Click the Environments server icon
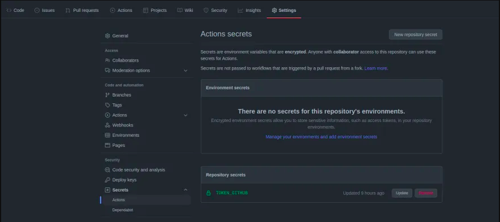500x222 pixels. pyautogui.click(x=107, y=135)
